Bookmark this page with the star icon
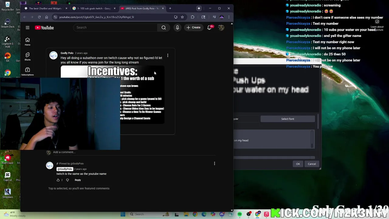 [182, 17]
